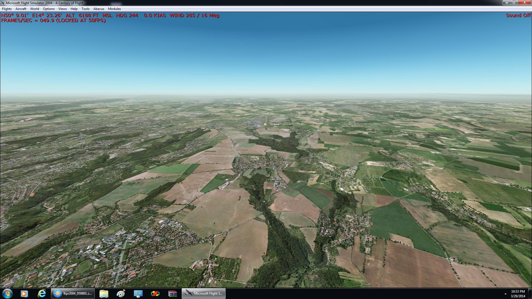The height and width of the screenshot is (299, 532).
Task: Click the WIND 285 / 16 Mag readout
Action: pyautogui.click(x=195, y=16)
